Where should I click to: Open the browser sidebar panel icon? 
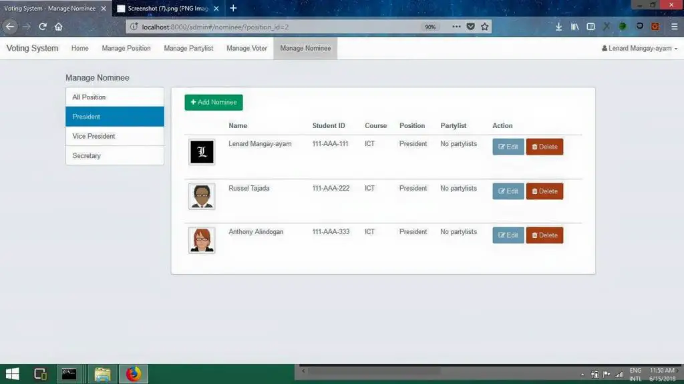[x=590, y=27]
